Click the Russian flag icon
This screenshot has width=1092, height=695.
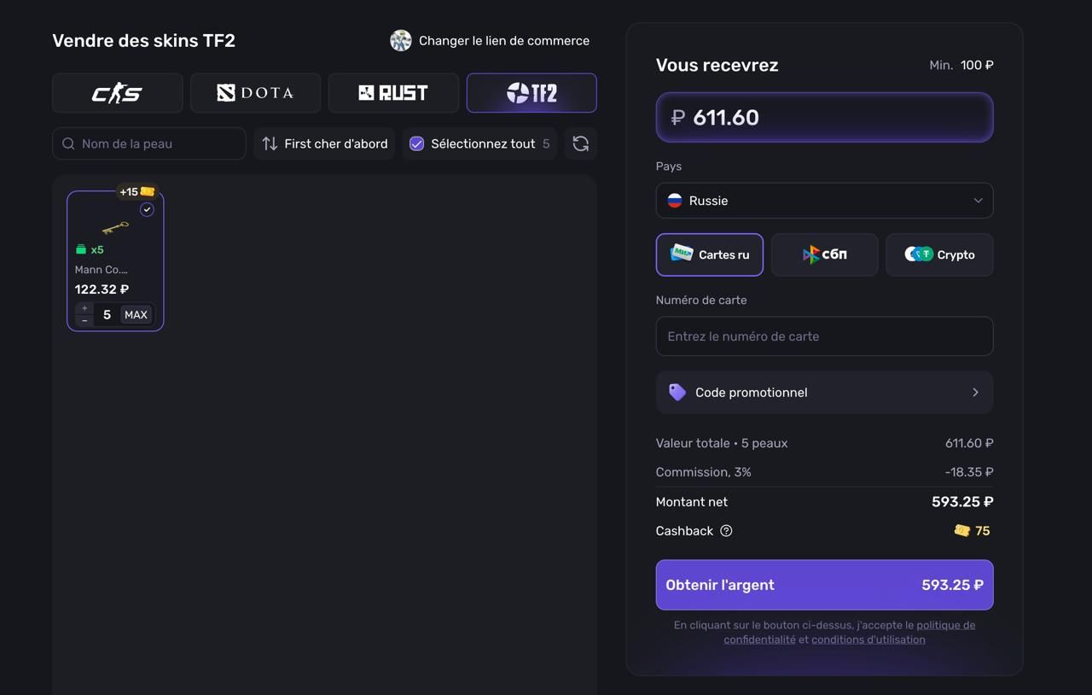675,201
